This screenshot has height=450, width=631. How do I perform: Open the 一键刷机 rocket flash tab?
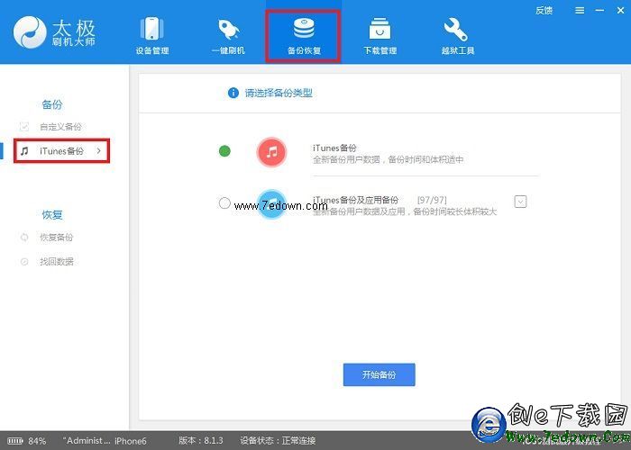(228, 35)
